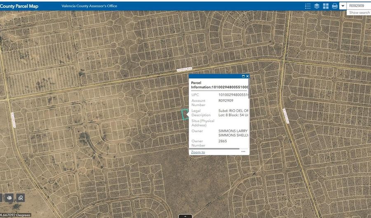The height and width of the screenshot is (218, 371).
Task: Open the popup more-actions ellipsis
Action: point(243,152)
